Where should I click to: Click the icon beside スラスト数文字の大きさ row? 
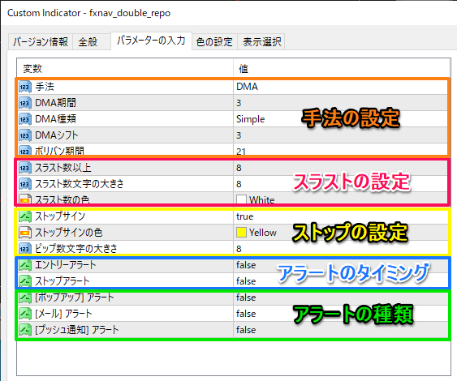point(25,184)
